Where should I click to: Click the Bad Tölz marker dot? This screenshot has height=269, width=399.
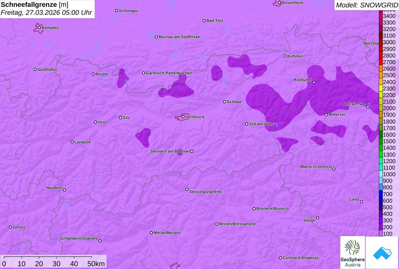pos(204,21)
